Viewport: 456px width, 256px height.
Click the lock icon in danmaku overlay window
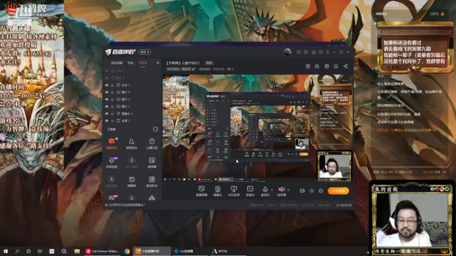442,14
